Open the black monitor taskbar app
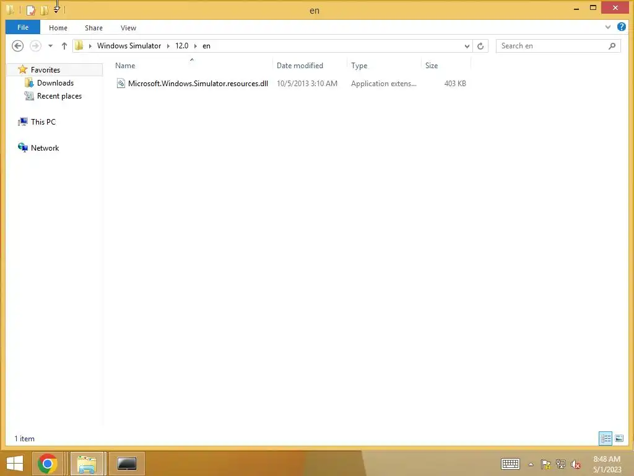The width and height of the screenshot is (634, 476). [x=126, y=464]
